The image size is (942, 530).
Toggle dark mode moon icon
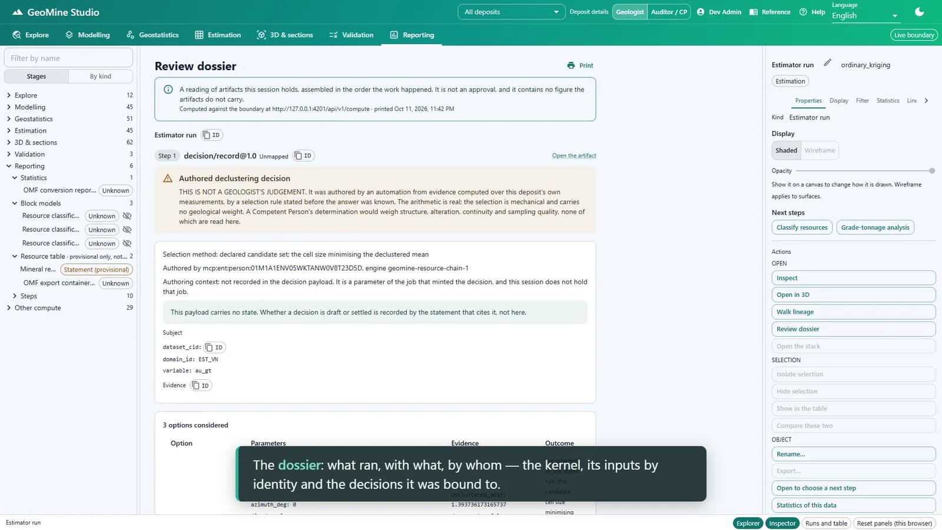(x=920, y=12)
